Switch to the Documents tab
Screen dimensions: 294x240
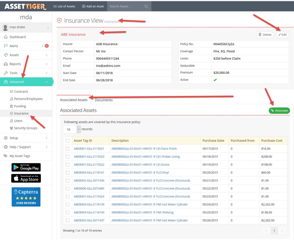click(x=104, y=100)
